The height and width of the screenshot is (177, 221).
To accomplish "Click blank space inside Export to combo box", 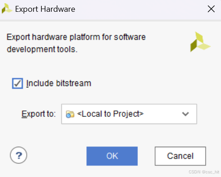I will point(162,114).
